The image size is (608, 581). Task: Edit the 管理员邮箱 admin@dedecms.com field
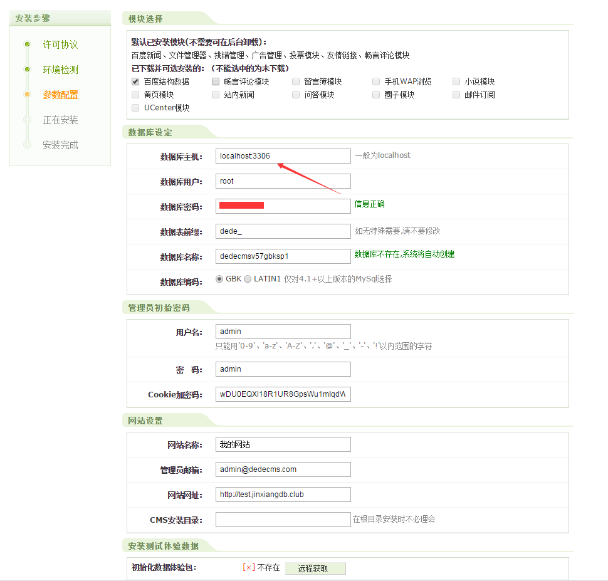283,469
